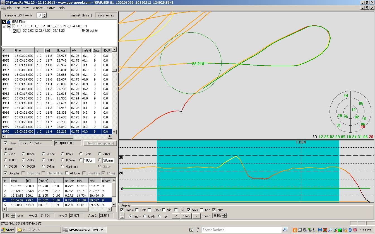Click the help question mark taskbar icon

(191, 230)
